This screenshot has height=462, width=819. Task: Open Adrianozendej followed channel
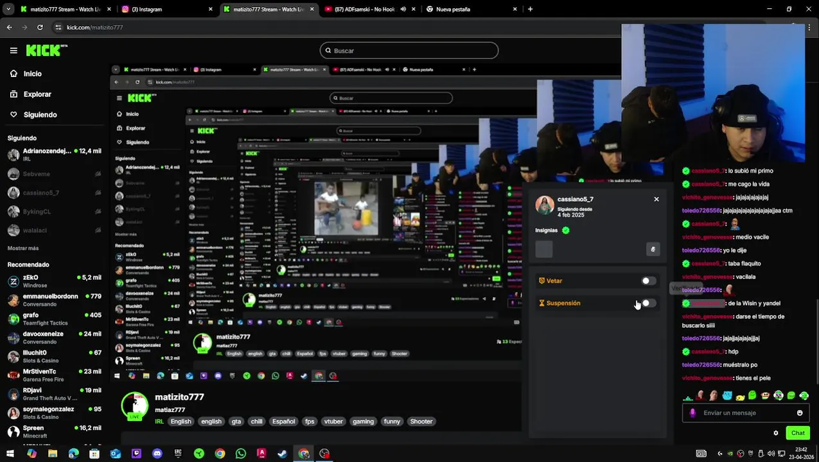click(55, 155)
